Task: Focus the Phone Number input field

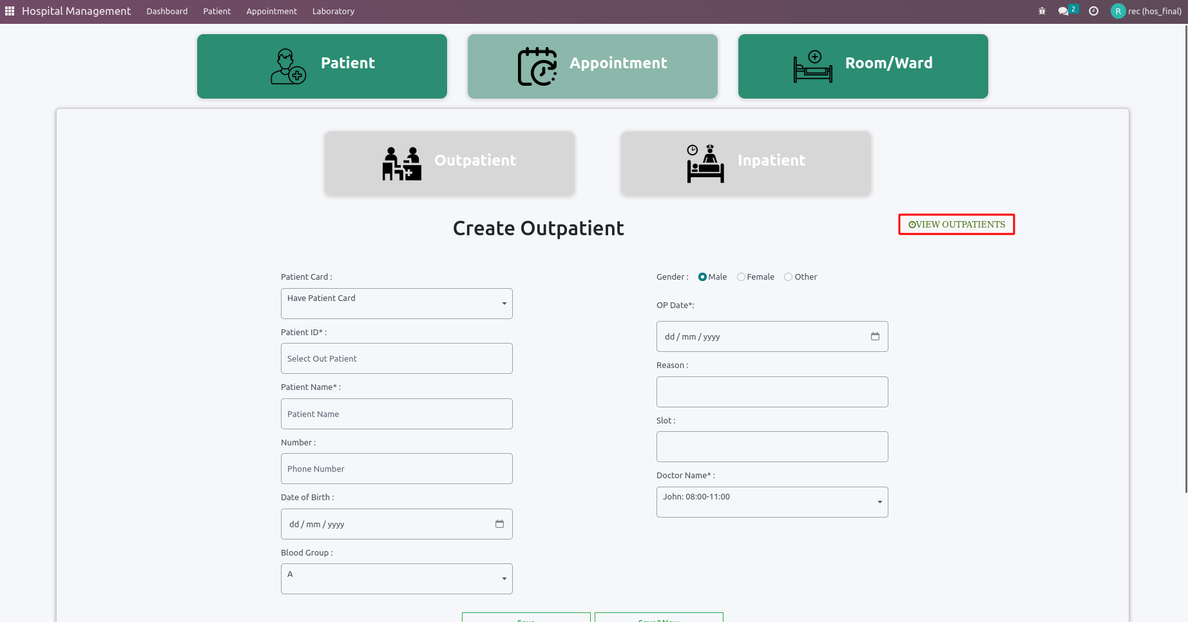Action: pyautogui.click(x=397, y=469)
